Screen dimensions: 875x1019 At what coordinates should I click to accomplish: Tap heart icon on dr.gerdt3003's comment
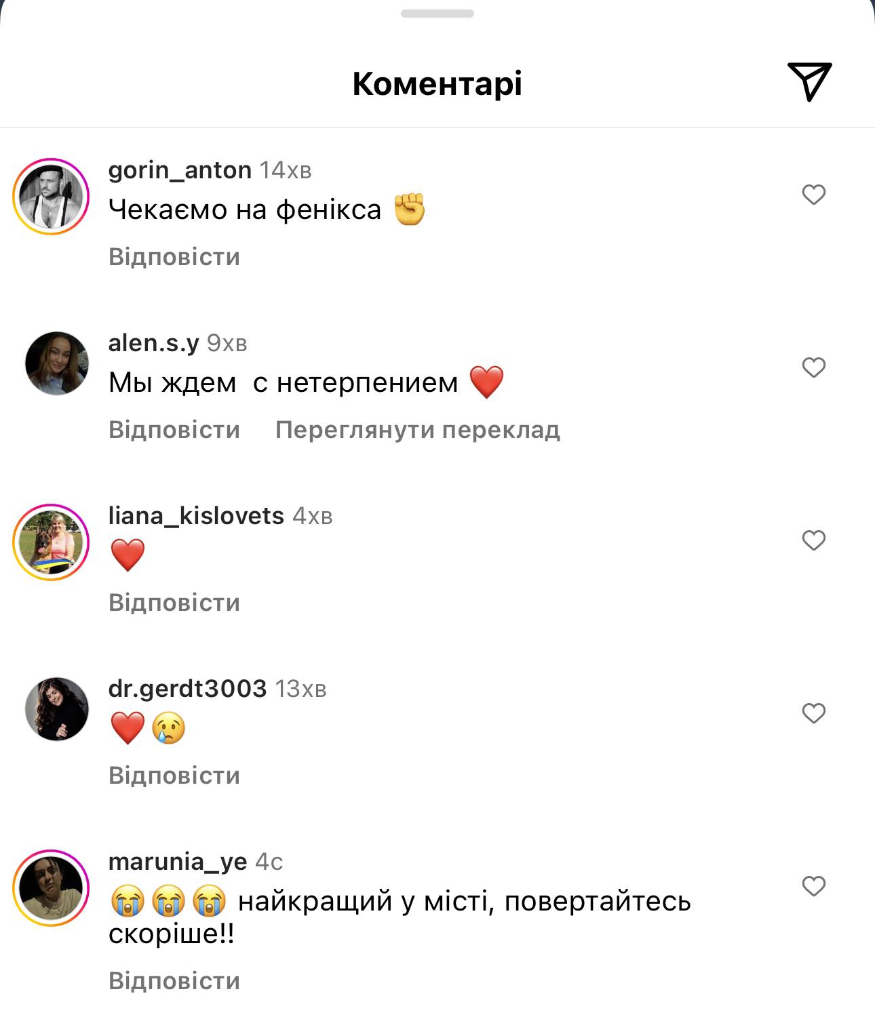(x=813, y=714)
